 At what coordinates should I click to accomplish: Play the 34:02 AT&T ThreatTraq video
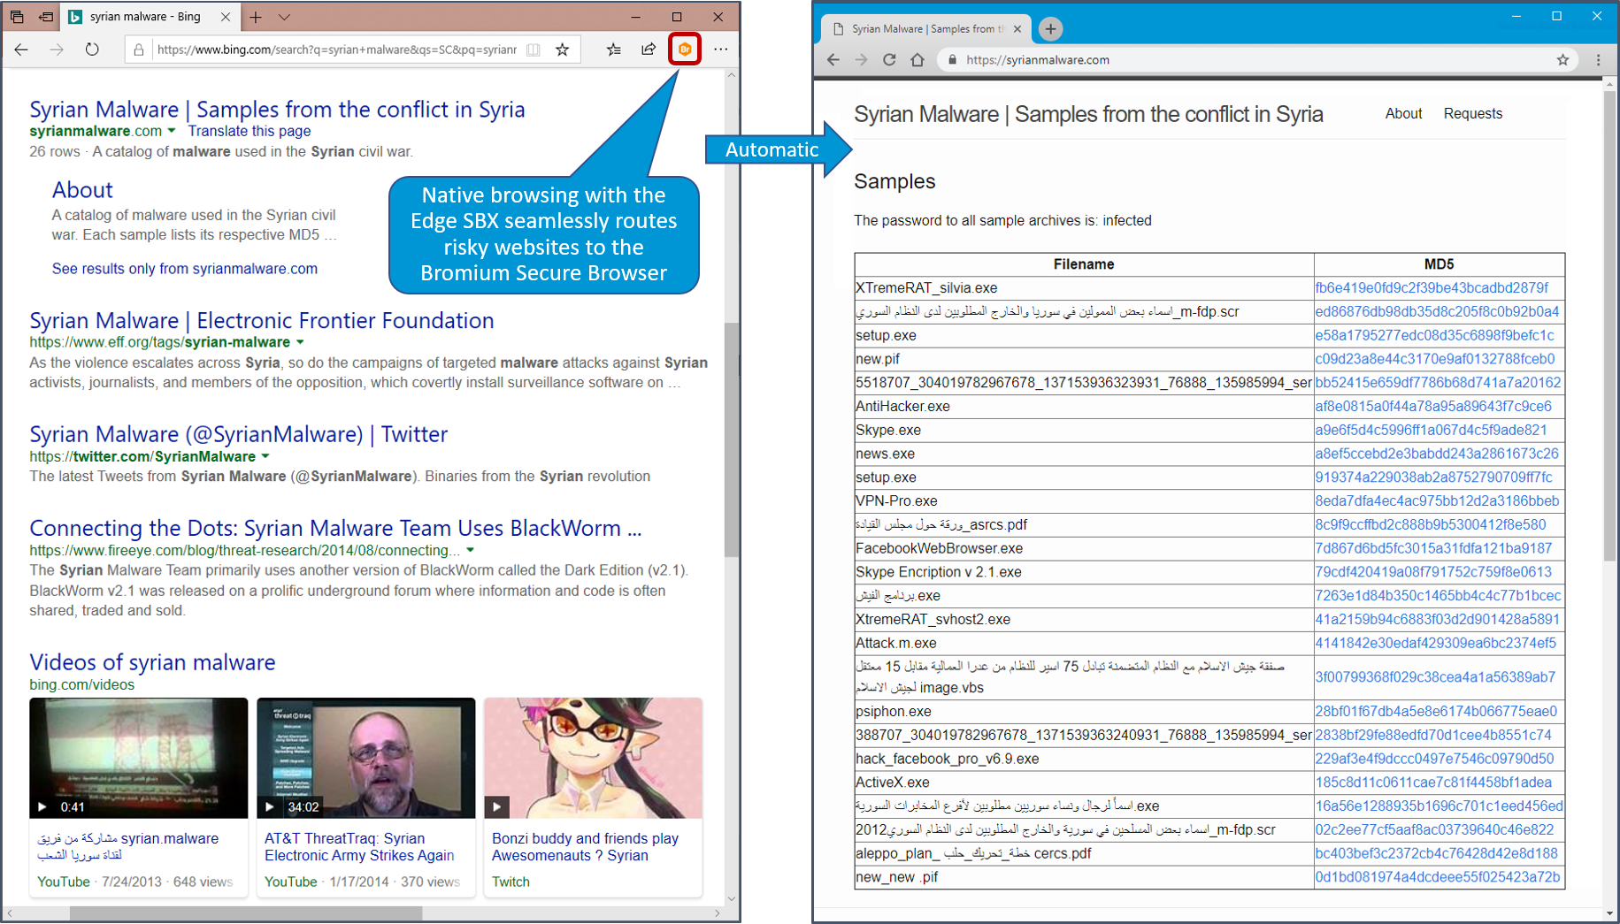click(269, 806)
